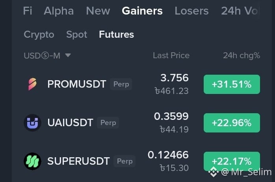Click the UAI coin logo icon
275x182 pixels.
point(32,123)
